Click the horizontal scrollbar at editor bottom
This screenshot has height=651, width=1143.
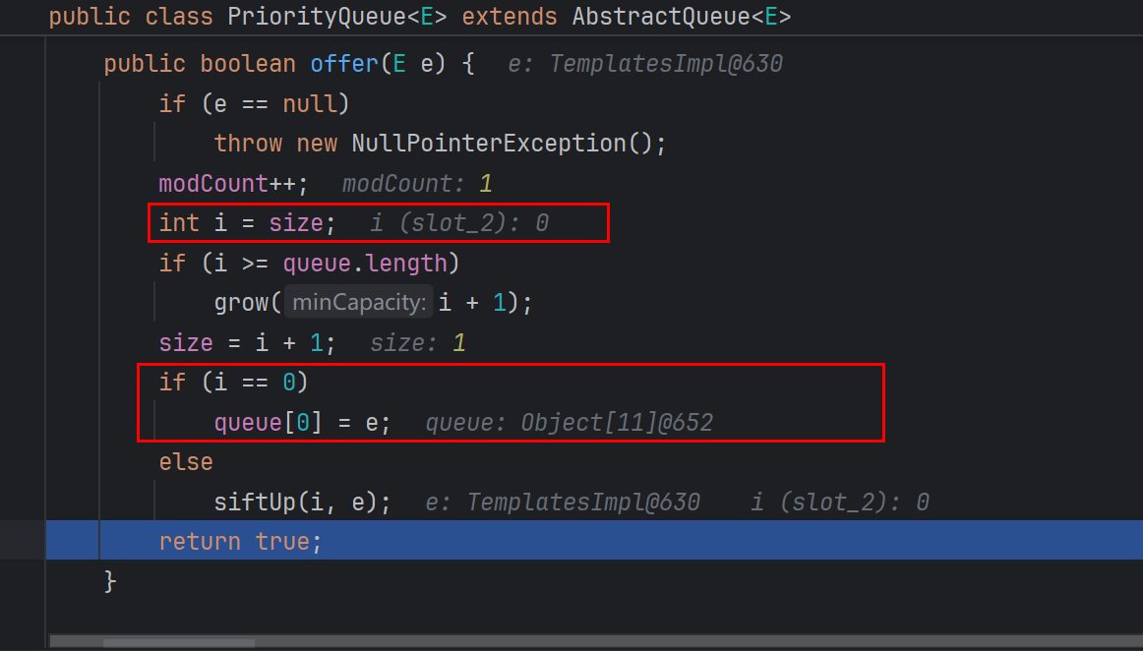coord(179,642)
